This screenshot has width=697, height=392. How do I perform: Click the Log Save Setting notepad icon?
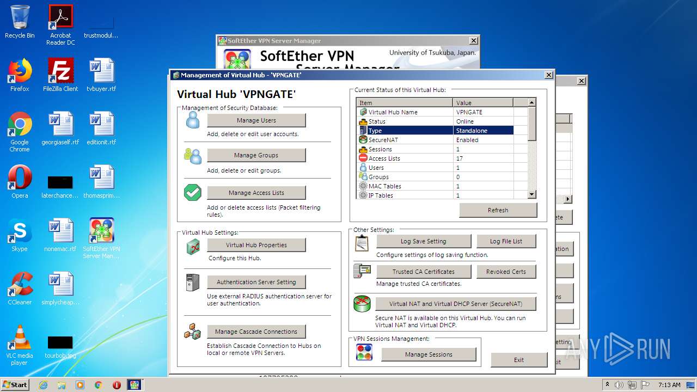(362, 242)
